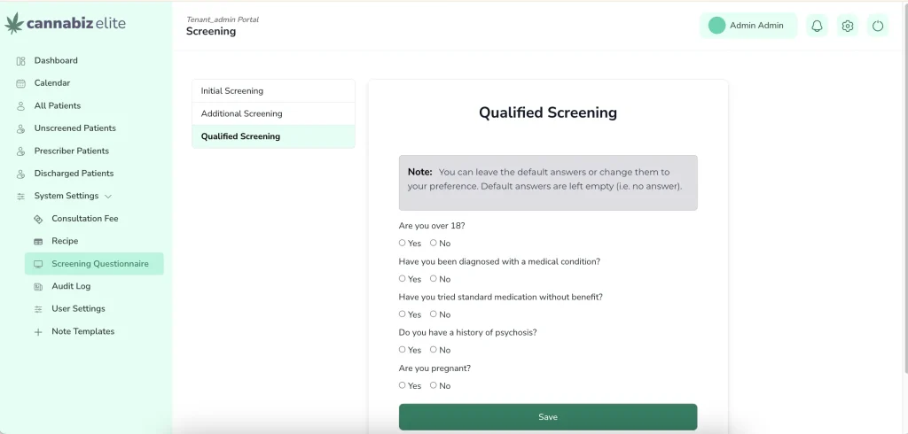Click the Admin Admin profile name
The height and width of the screenshot is (434, 908).
point(756,26)
